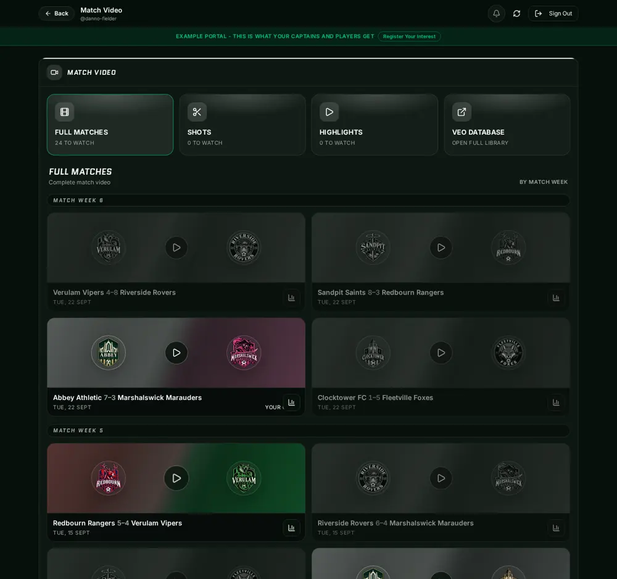This screenshot has height=579, width=617.
Task: Click the film reel icon on Full Matches
Action: [65, 112]
